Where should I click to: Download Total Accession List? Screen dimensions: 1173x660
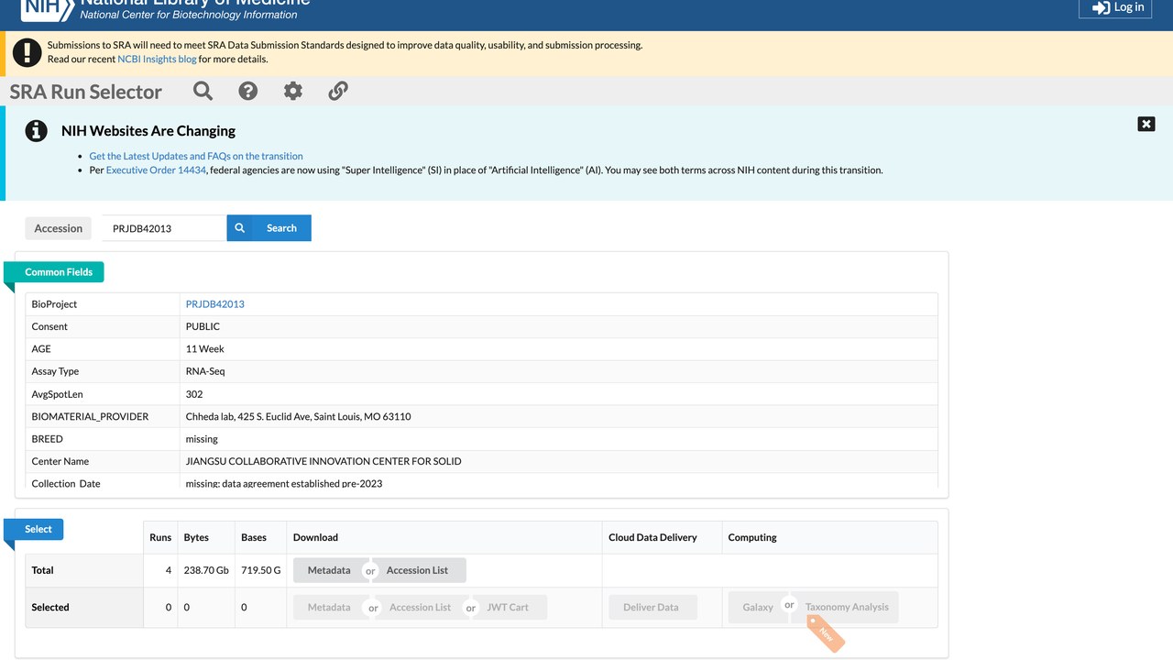[418, 570]
